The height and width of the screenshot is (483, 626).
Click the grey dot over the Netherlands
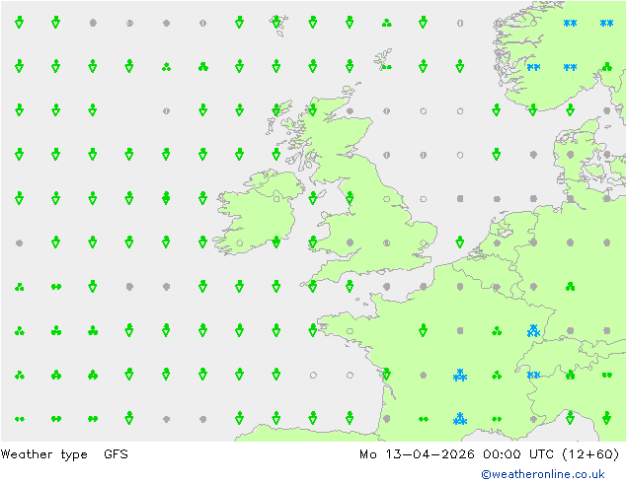pyautogui.click(x=497, y=242)
